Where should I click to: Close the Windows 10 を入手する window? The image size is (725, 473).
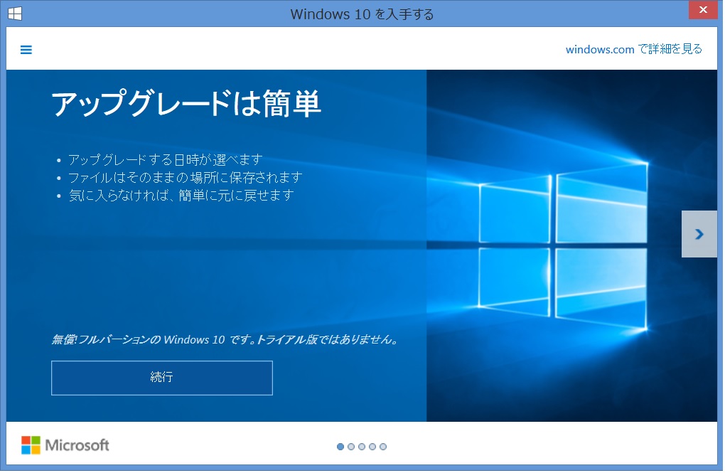coord(703,10)
